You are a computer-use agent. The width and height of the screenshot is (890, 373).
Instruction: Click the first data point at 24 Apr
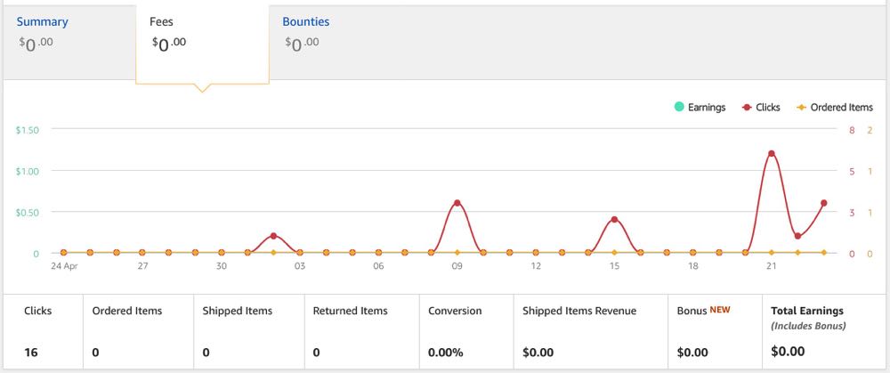click(x=63, y=253)
